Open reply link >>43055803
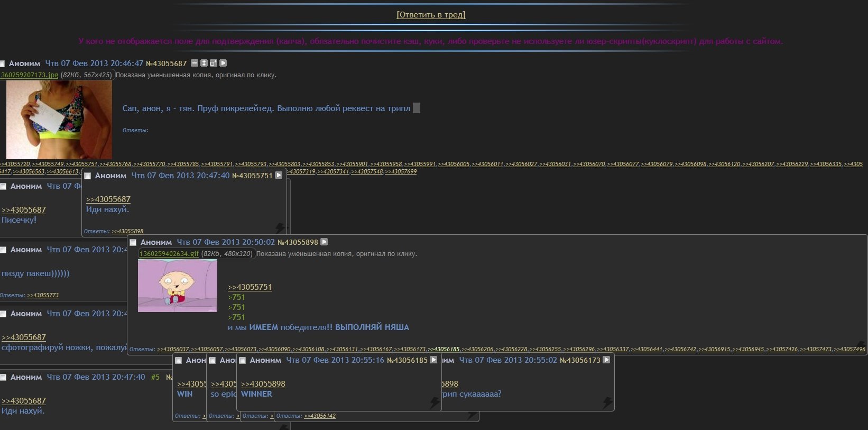The image size is (868, 430). pyautogui.click(x=284, y=164)
